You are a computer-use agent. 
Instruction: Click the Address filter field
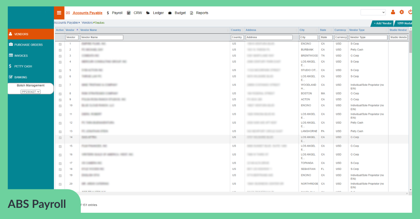point(269,37)
